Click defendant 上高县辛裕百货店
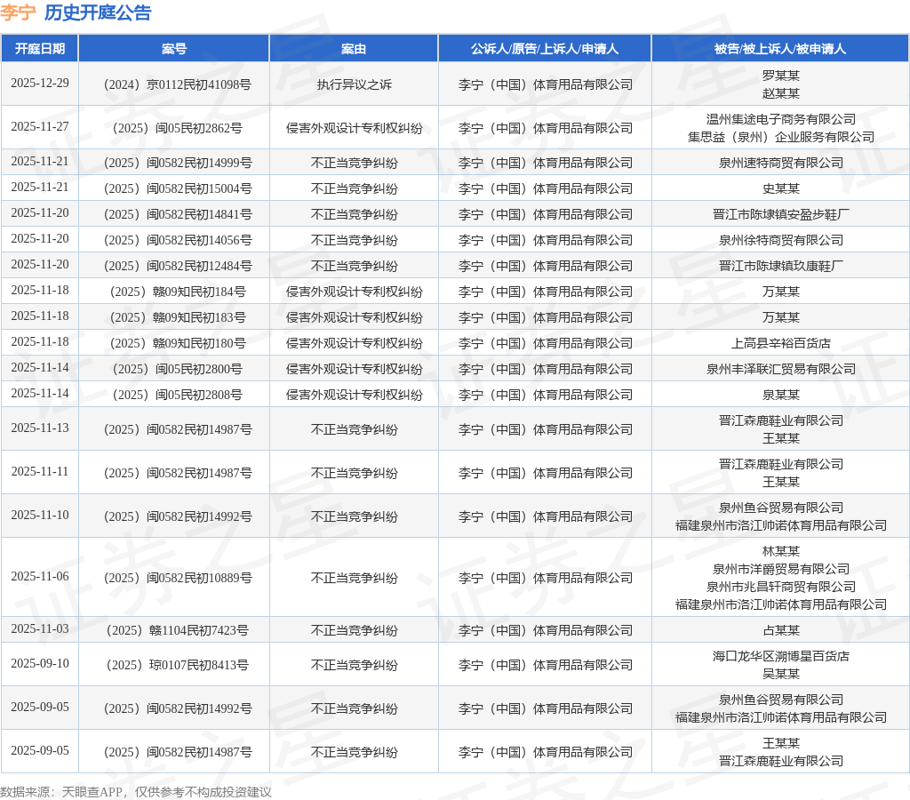Screen dimensions: 910x800 [780, 344]
